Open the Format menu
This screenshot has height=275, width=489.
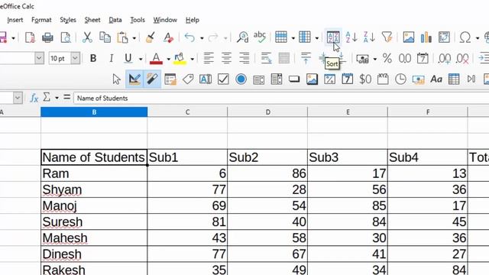(x=41, y=20)
